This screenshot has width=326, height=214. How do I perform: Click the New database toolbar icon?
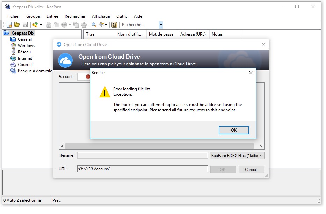click(x=9, y=25)
